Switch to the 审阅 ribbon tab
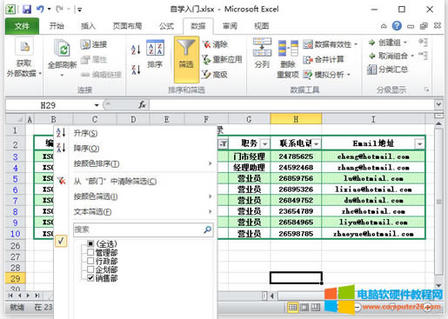Viewport: 448px width, 319px height. point(230,26)
